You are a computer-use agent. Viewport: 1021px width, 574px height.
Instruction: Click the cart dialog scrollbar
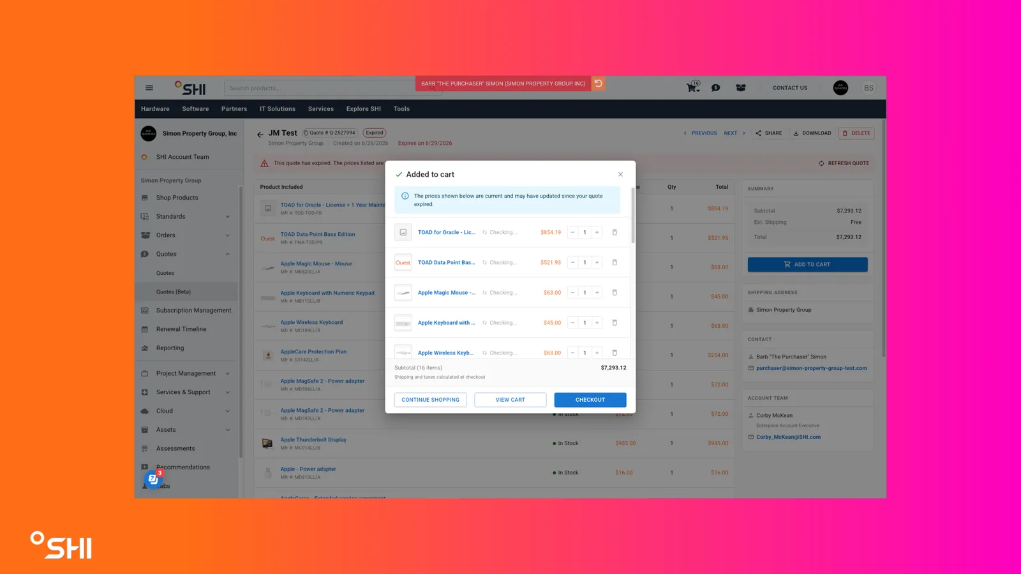pyautogui.click(x=632, y=216)
